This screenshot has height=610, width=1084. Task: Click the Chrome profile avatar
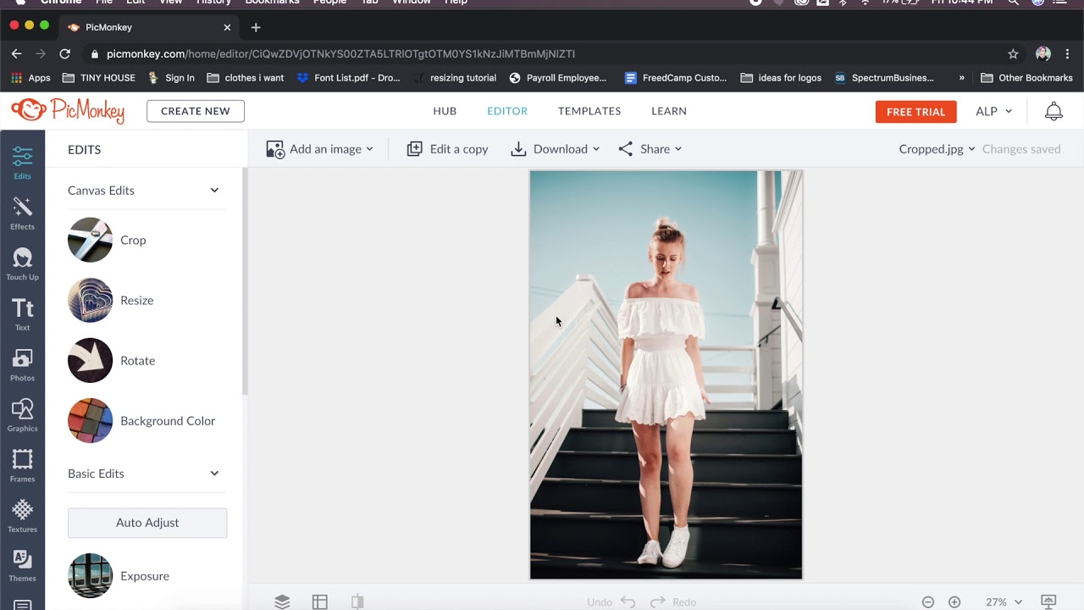(1043, 53)
